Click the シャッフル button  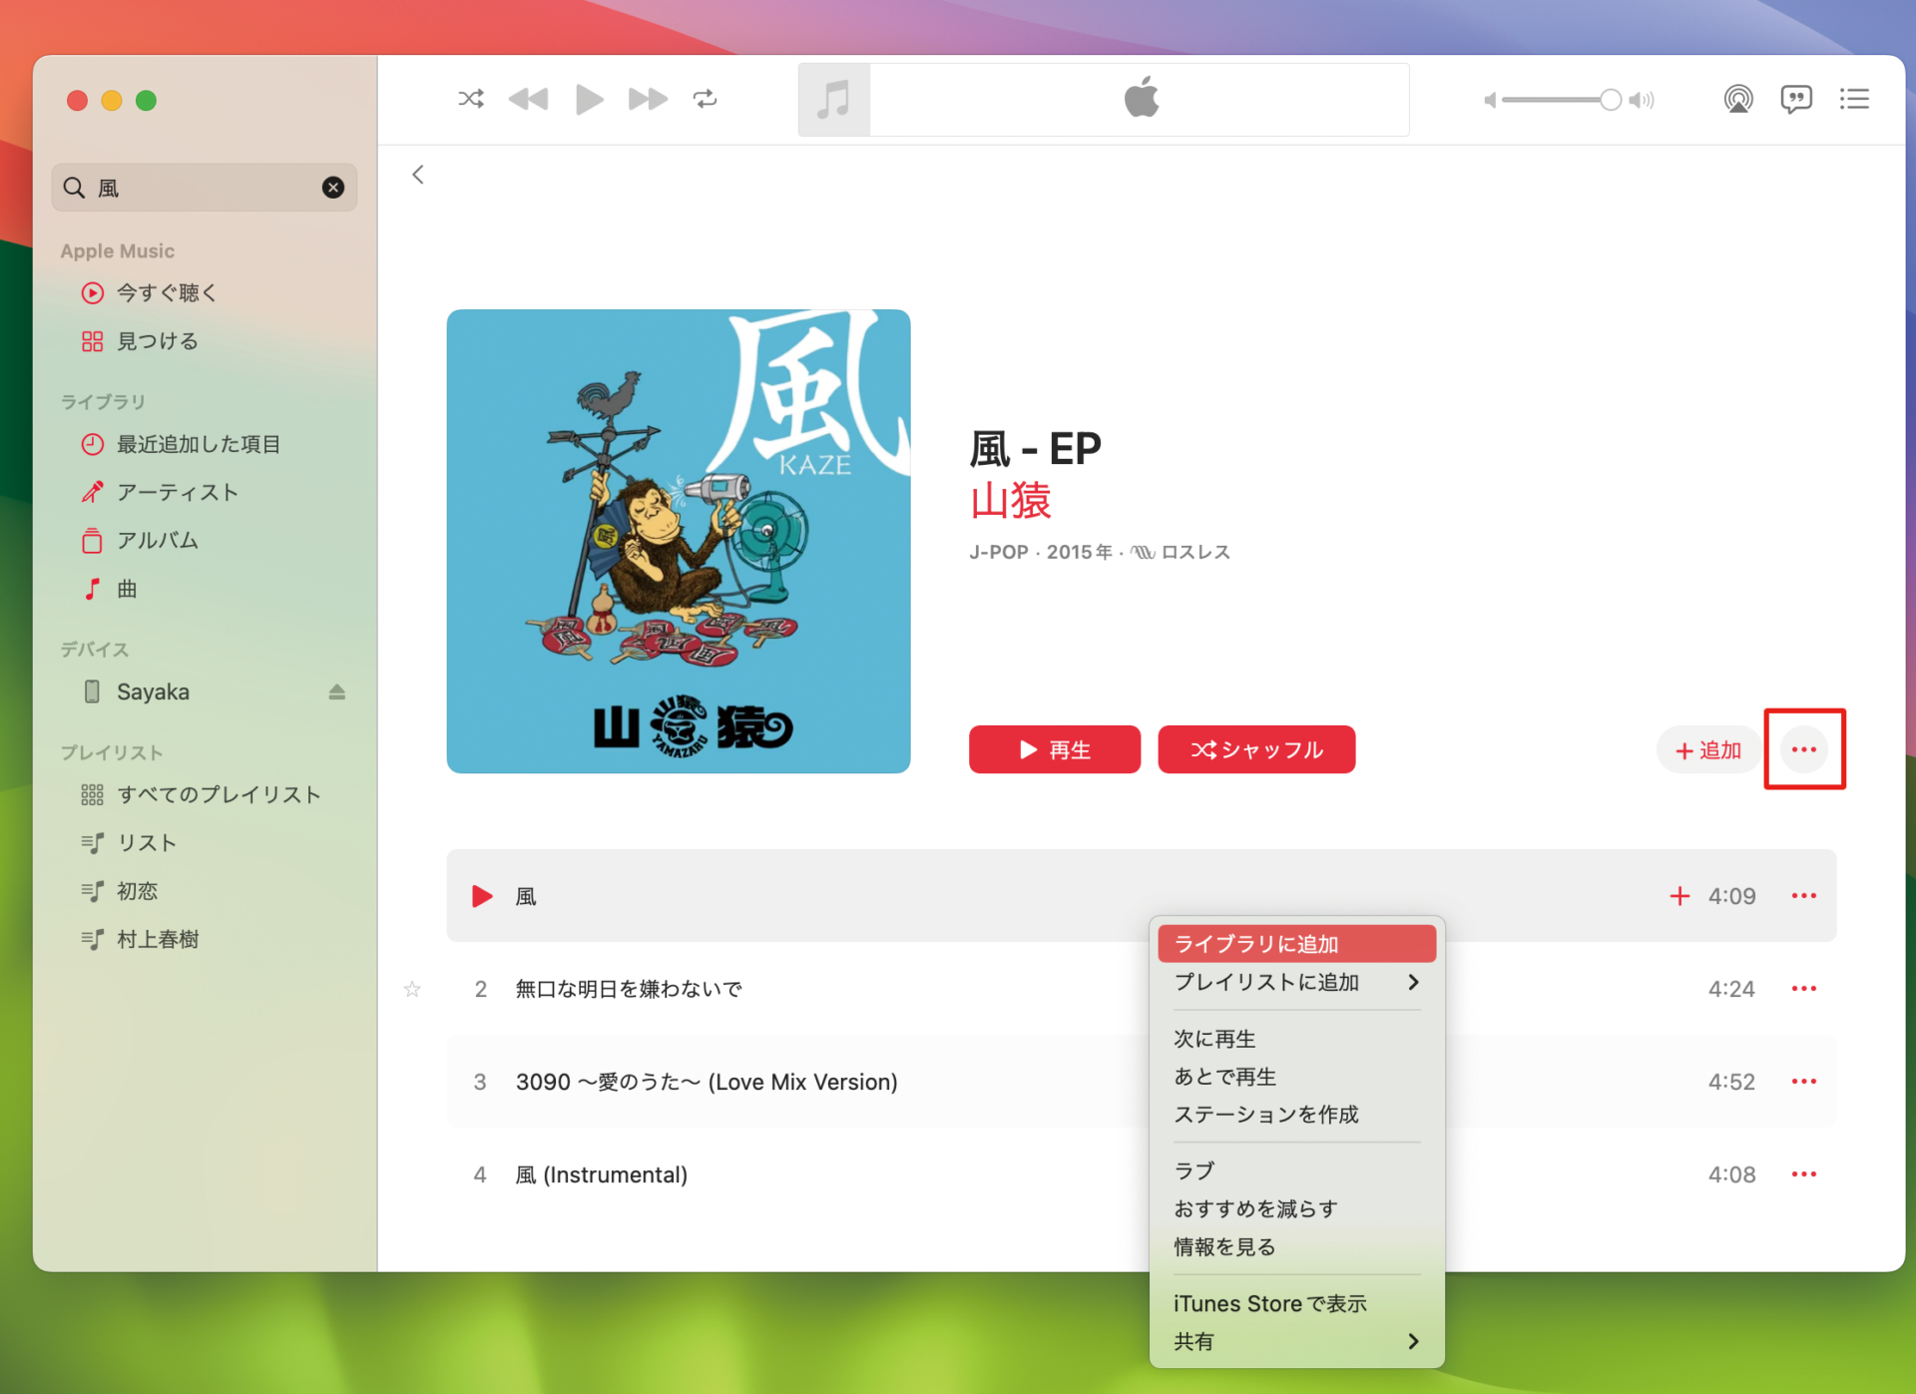click(1256, 749)
